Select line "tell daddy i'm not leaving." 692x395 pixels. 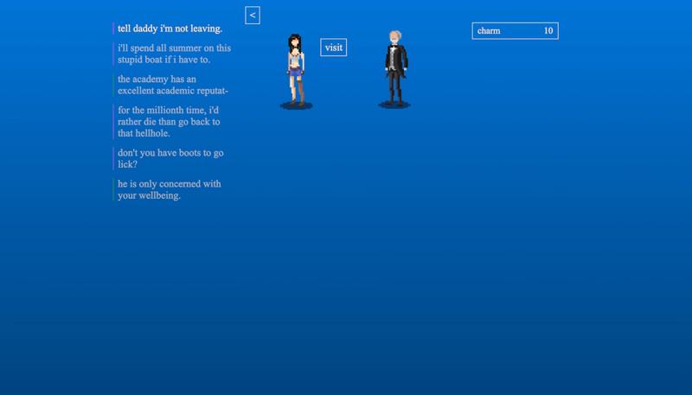170,29
